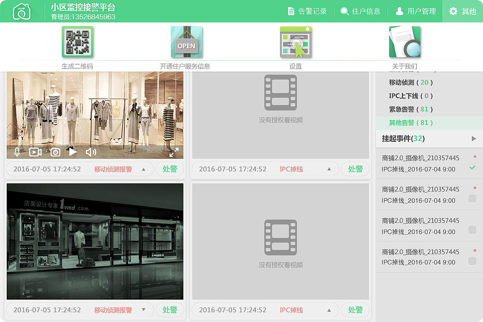Expand the IPC掉线 dropdown in the upper right panel
The height and width of the screenshot is (322, 483).
pyautogui.click(x=329, y=169)
